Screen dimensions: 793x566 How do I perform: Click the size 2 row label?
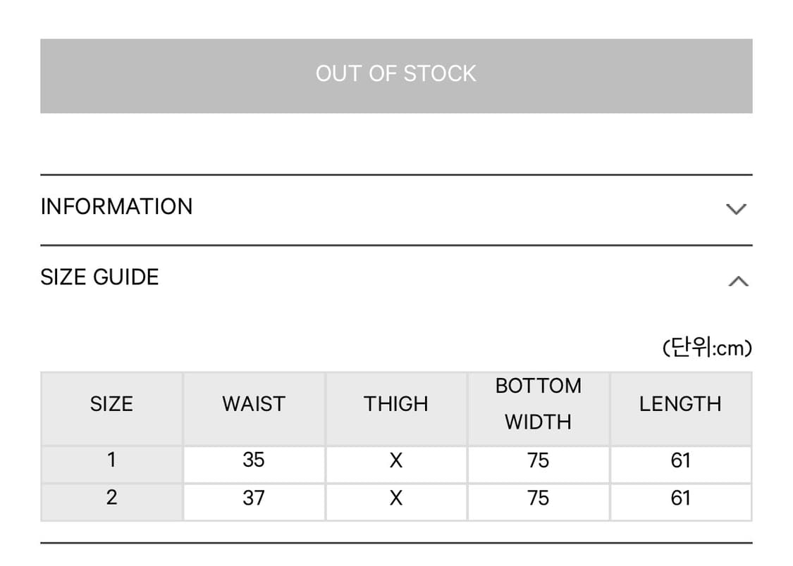(111, 498)
